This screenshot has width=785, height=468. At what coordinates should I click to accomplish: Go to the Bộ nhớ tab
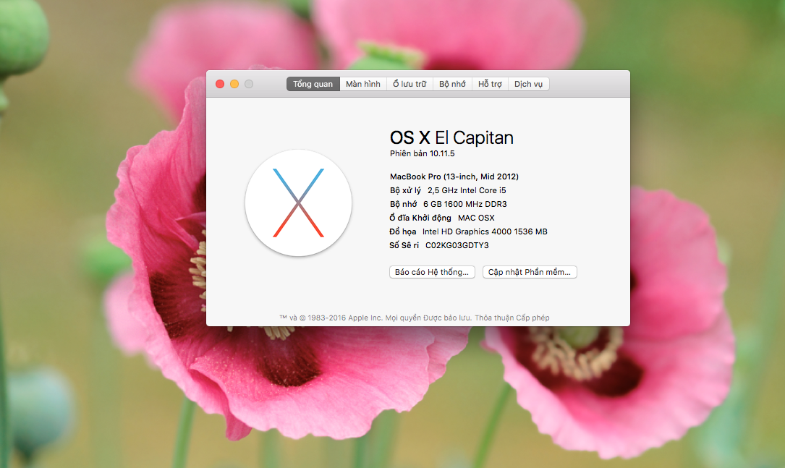[453, 84]
